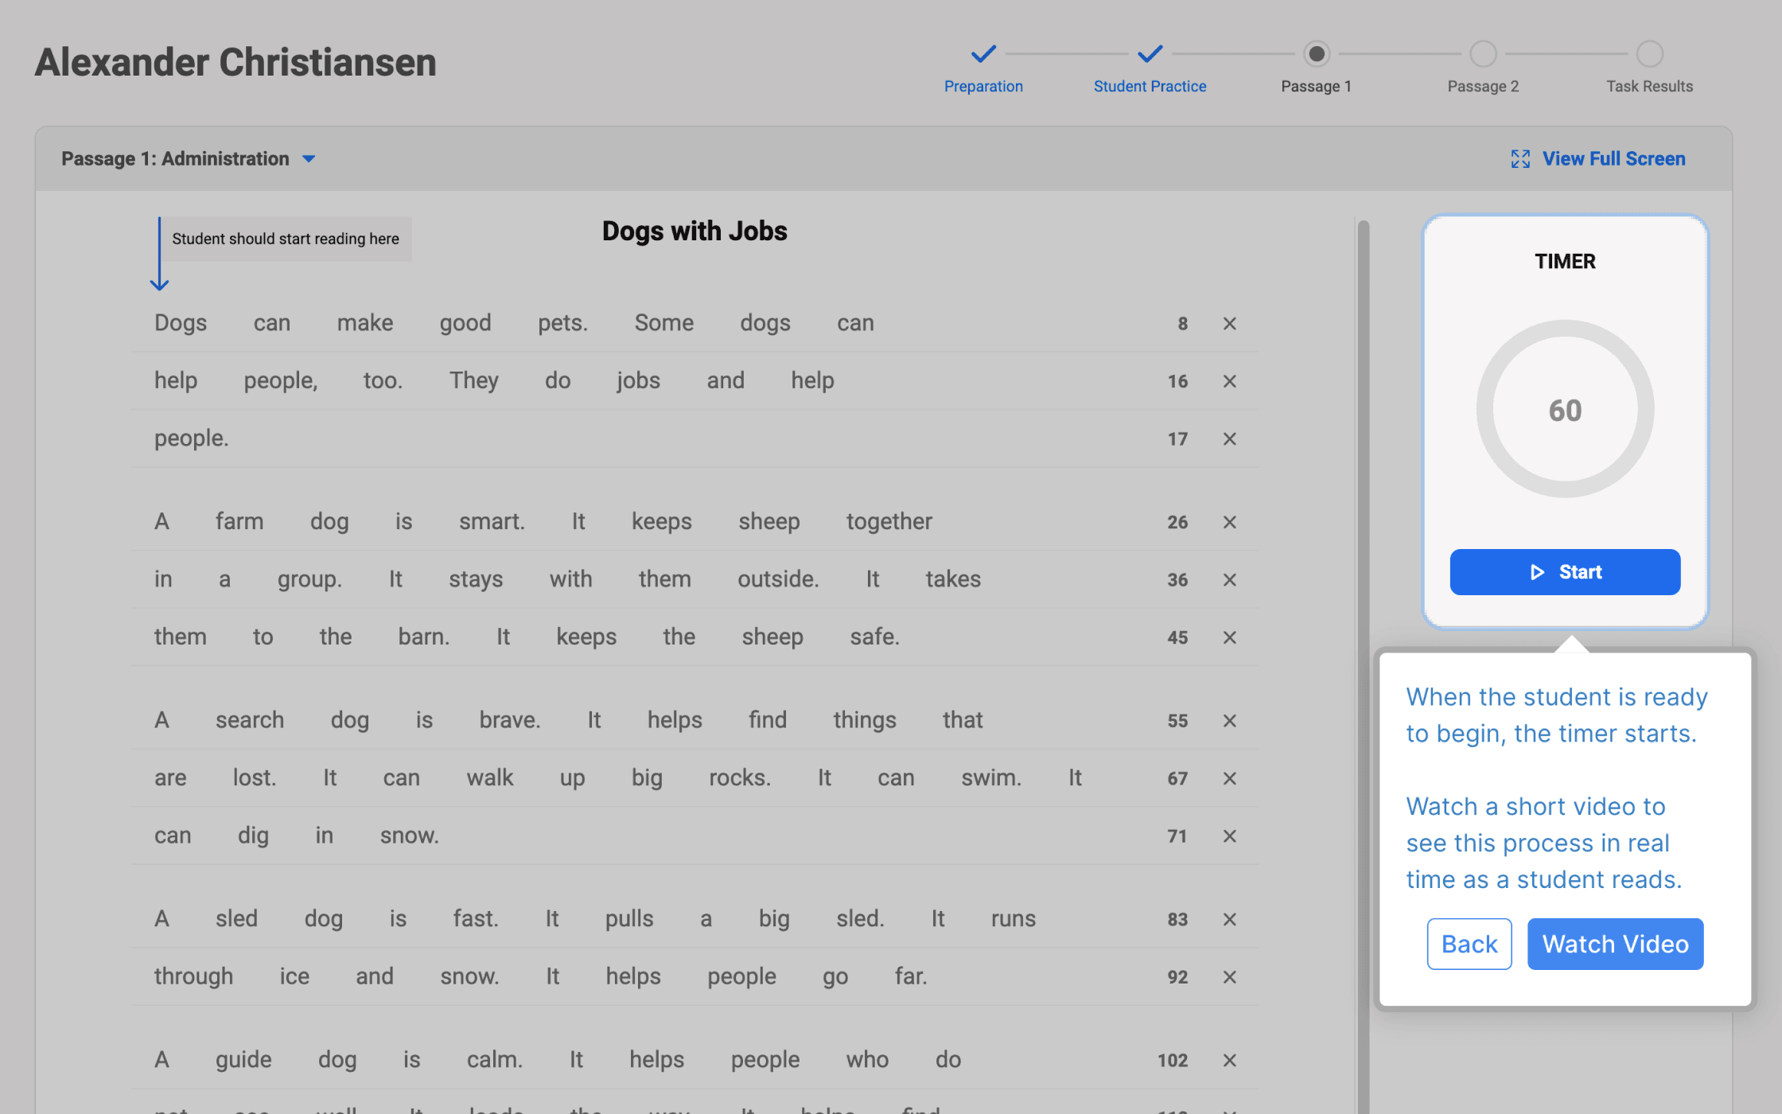The width and height of the screenshot is (1782, 1114).
Task: Expand the administration mode selector arrow
Action: [x=309, y=158]
